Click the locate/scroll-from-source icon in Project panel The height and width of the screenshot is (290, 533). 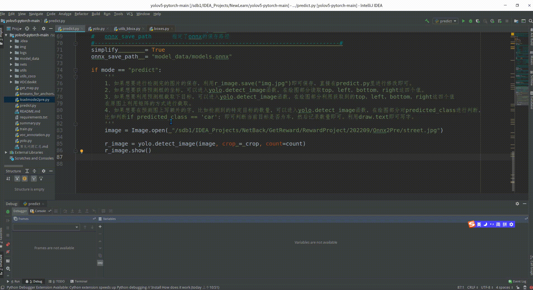[x=27, y=28]
